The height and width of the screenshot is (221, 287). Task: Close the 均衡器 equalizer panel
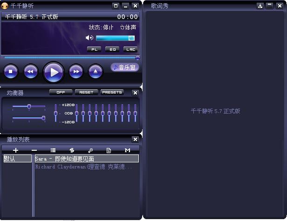(x=135, y=93)
